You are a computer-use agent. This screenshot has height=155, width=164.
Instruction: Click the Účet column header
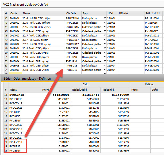(112, 13)
